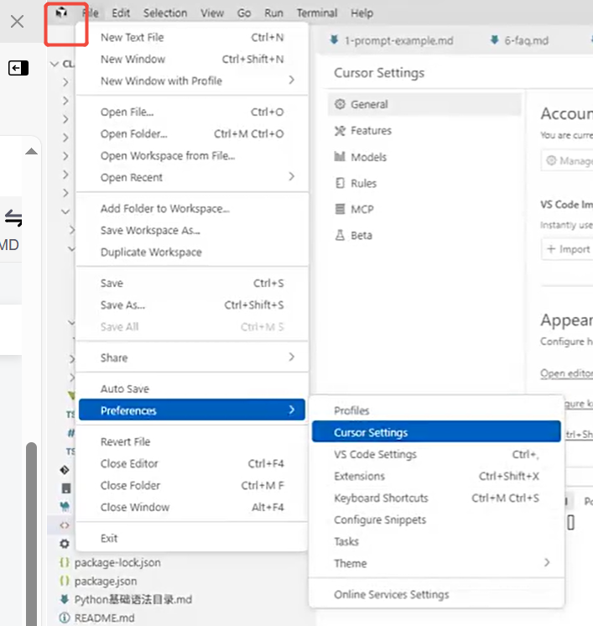This screenshot has height=626, width=593.
Task: Select Configure Snippets
Action: click(x=436, y=519)
